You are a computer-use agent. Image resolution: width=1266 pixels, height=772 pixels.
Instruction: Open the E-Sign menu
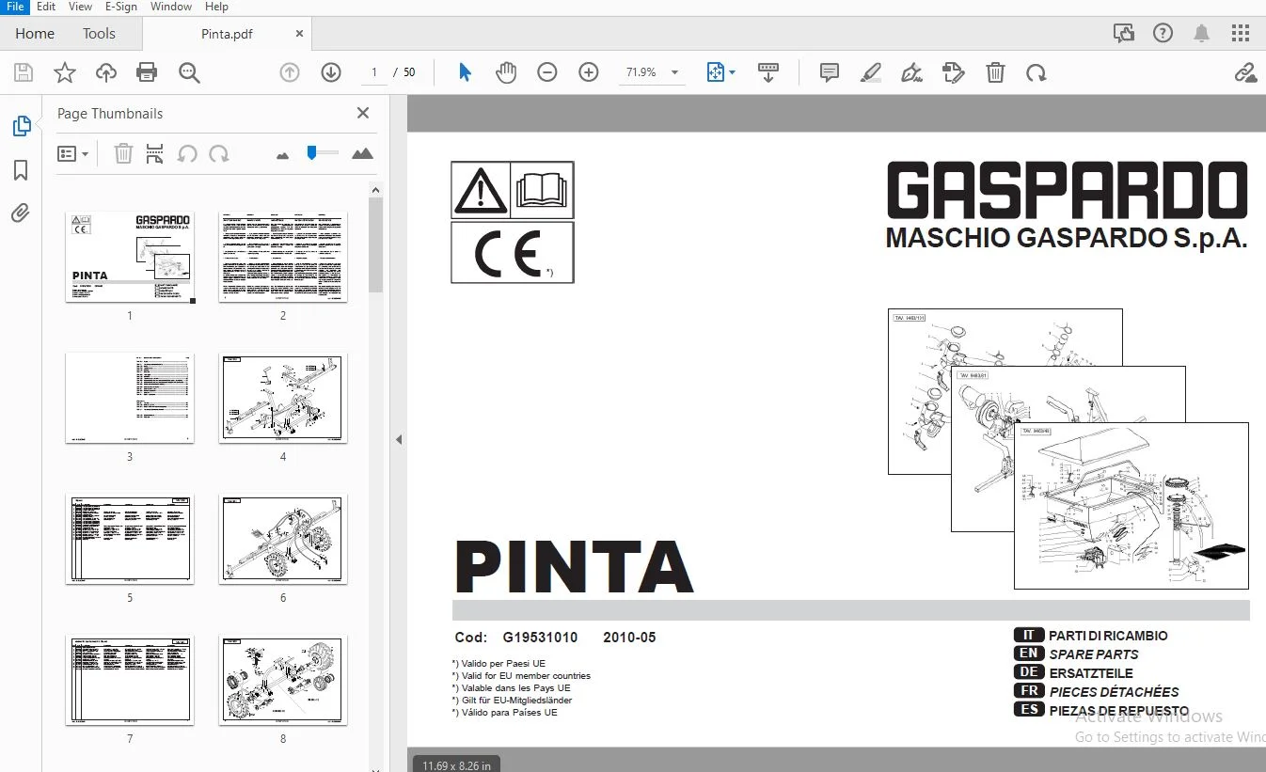click(x=121, y=7)
